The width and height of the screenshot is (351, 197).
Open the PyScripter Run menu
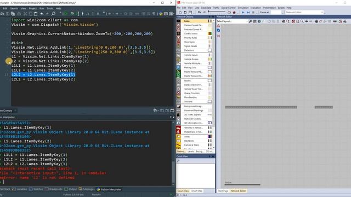point(42,9)
